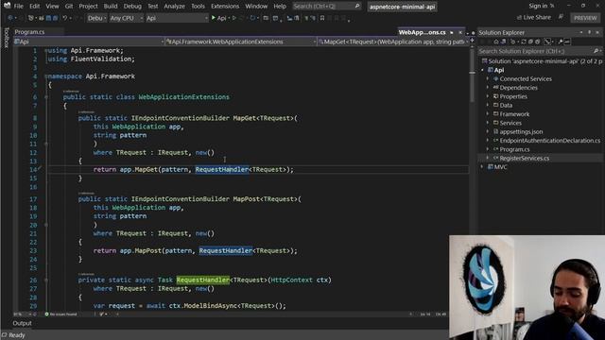
Task: Expand the Dependencies node
Action: (488, 88)
